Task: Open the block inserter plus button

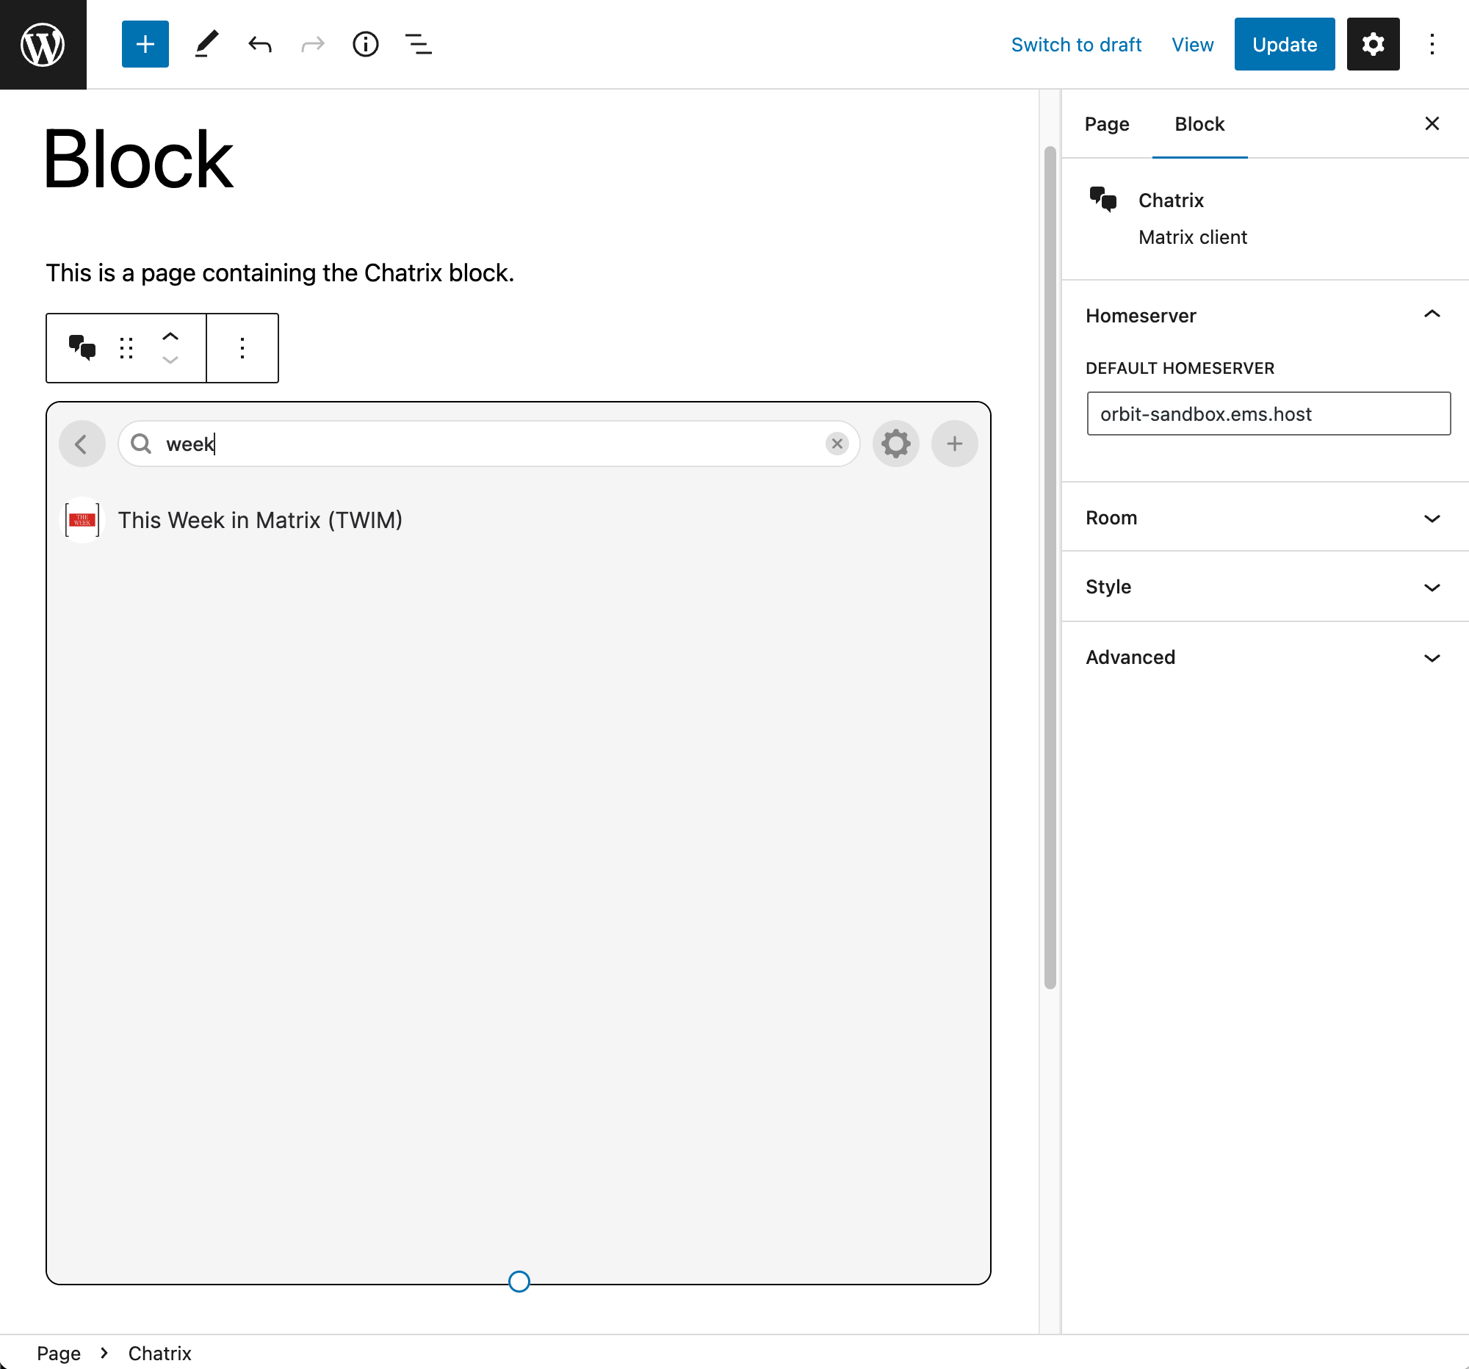Action: pos(145,44)
